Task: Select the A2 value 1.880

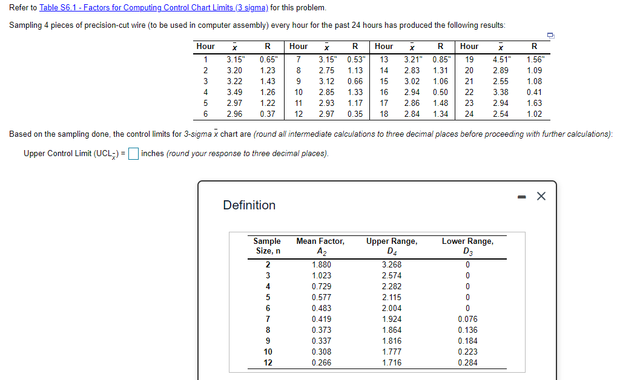Action: coord(322,264)
